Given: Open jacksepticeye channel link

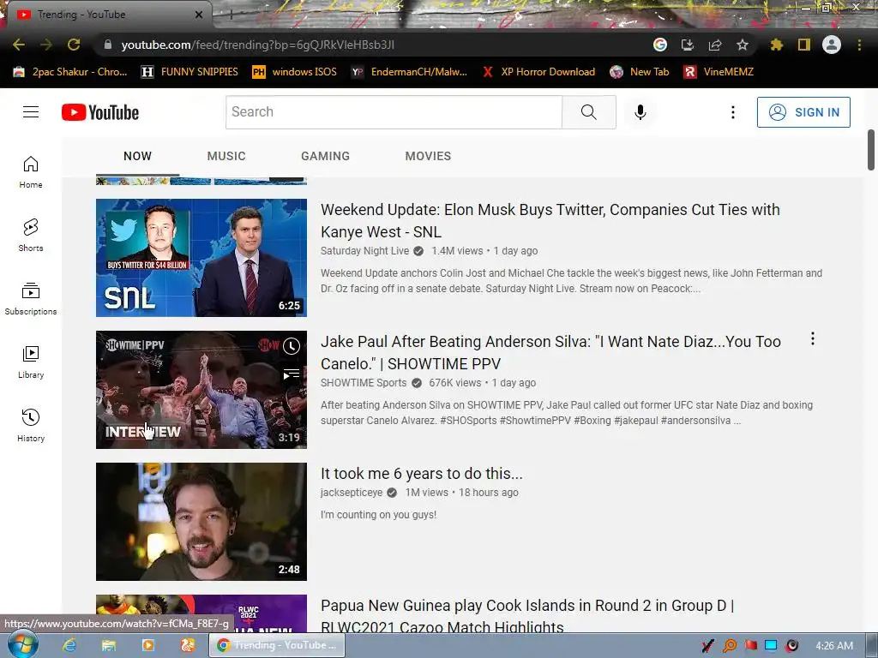Looking at the screenshot, I should click(x=351, y=493).
